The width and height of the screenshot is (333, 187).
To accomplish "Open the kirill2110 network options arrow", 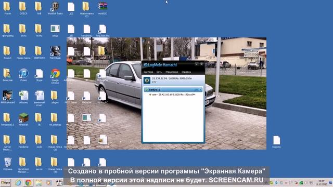I will click(200, 90).
